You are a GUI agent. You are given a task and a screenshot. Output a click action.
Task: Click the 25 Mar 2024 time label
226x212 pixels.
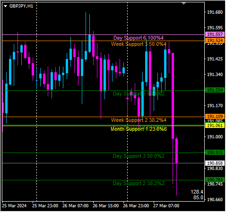pos(14,206)
